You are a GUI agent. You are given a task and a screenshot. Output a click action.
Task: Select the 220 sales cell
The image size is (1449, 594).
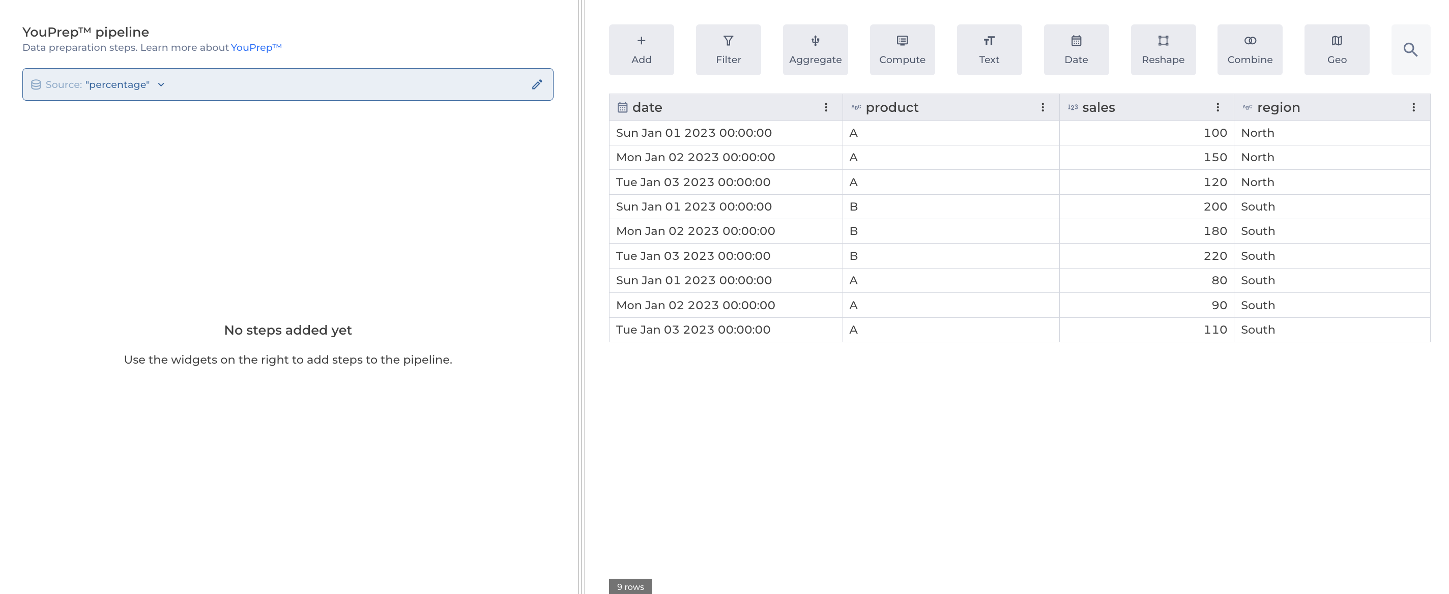tap(1214, 256)
